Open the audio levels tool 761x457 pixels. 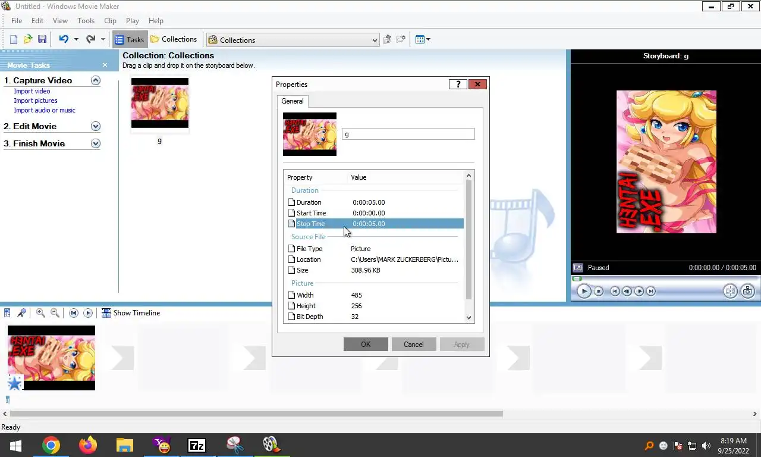tap(7, 312)
